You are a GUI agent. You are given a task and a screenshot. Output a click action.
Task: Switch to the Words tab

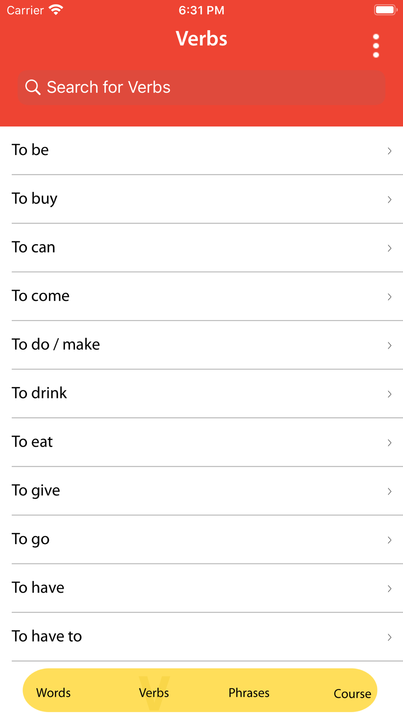coord(54,693)
